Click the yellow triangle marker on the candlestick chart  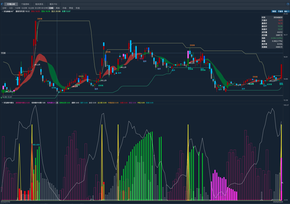point(69,89)
